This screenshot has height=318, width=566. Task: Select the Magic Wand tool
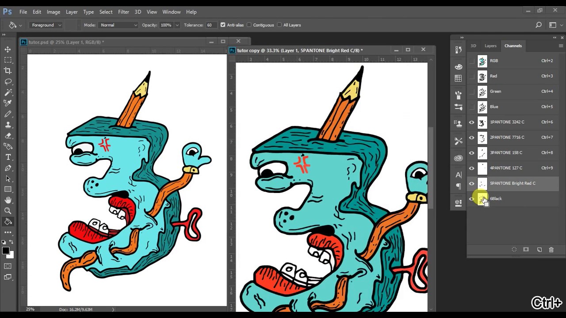[x=8, y=92]
